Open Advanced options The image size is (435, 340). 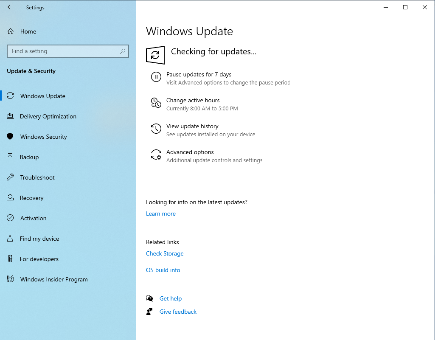click(190, 152)
